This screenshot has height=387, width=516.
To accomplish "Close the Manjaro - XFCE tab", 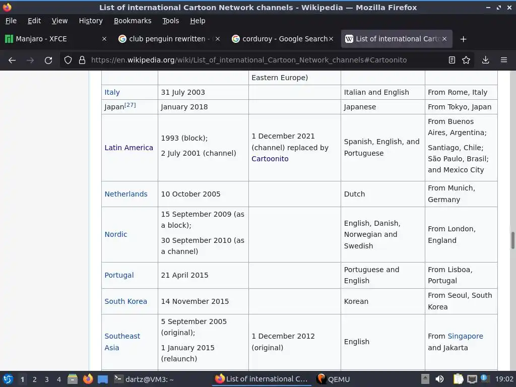I will pyautogui.click(x=104, y=39).
